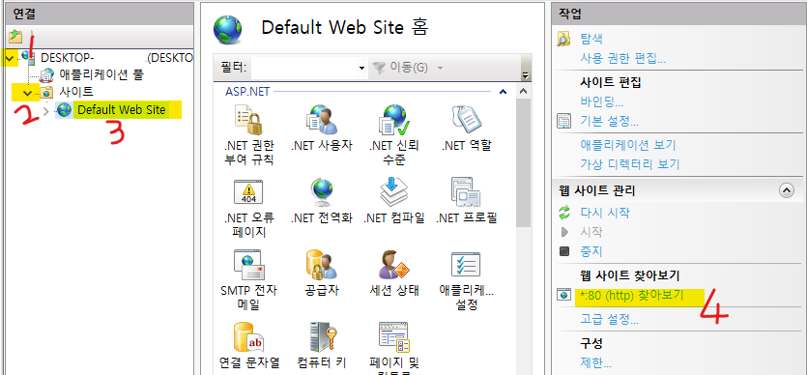Collapse the 사이트 tree node
The width and height of the screenshot is (807, 375).
pyautogui.click(x=28, y=93)
